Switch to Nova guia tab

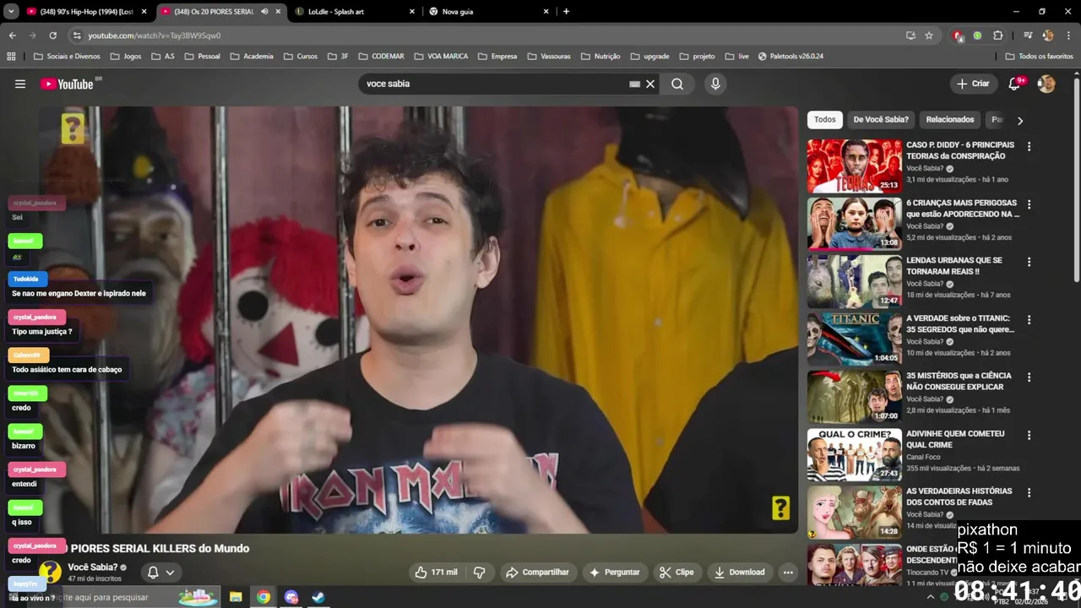click(488, 12)
